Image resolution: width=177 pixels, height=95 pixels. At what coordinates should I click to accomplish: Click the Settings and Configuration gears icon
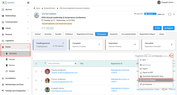tap(3, 91)
